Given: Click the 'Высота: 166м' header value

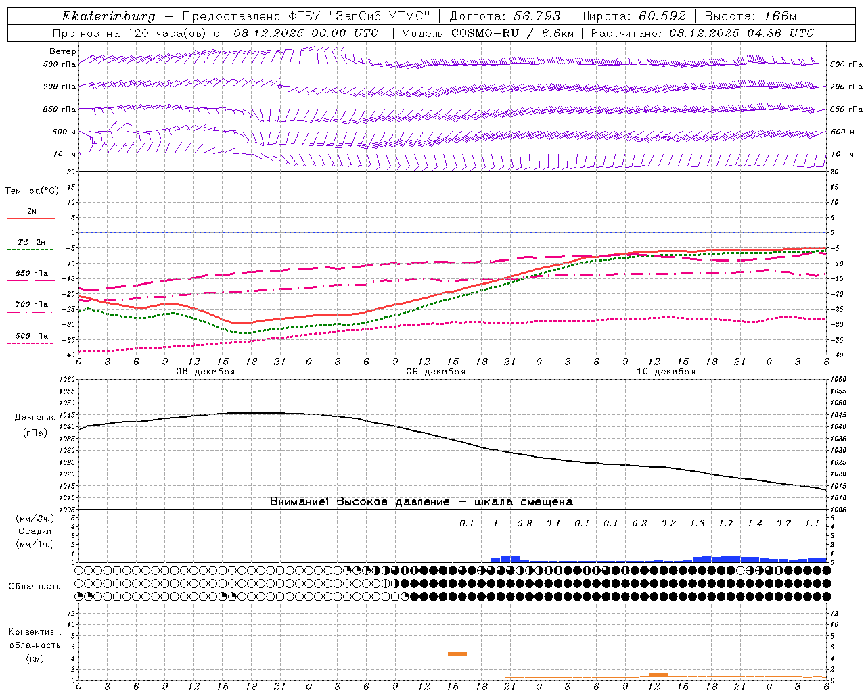Looking at the screenshot, I should click(x=750, y=16).
